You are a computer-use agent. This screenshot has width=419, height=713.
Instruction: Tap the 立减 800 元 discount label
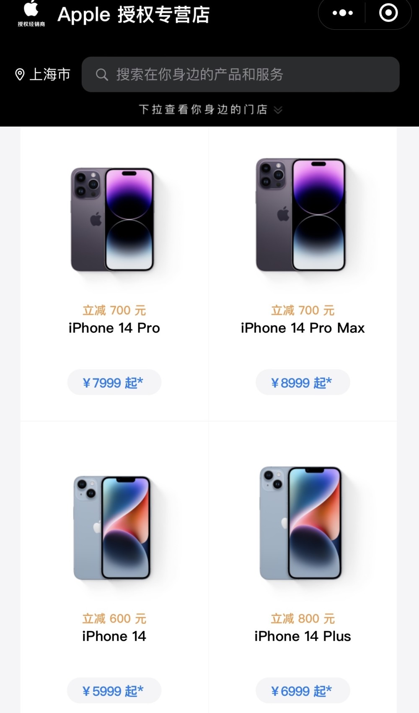(303, 619)
